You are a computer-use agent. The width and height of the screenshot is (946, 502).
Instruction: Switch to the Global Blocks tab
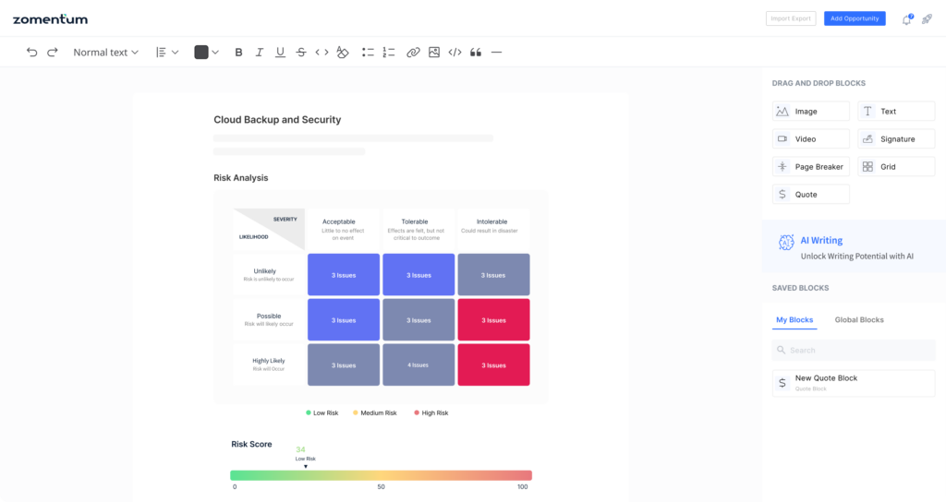859,320
